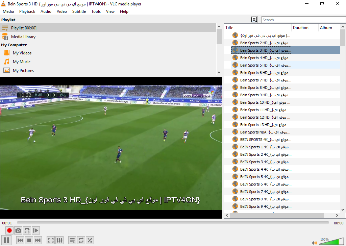
Task: Toggle loop playback
Action: [81, 240]
